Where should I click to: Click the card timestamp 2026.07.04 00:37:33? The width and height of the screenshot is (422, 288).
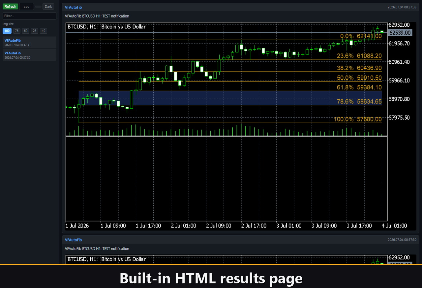(402, 7)
